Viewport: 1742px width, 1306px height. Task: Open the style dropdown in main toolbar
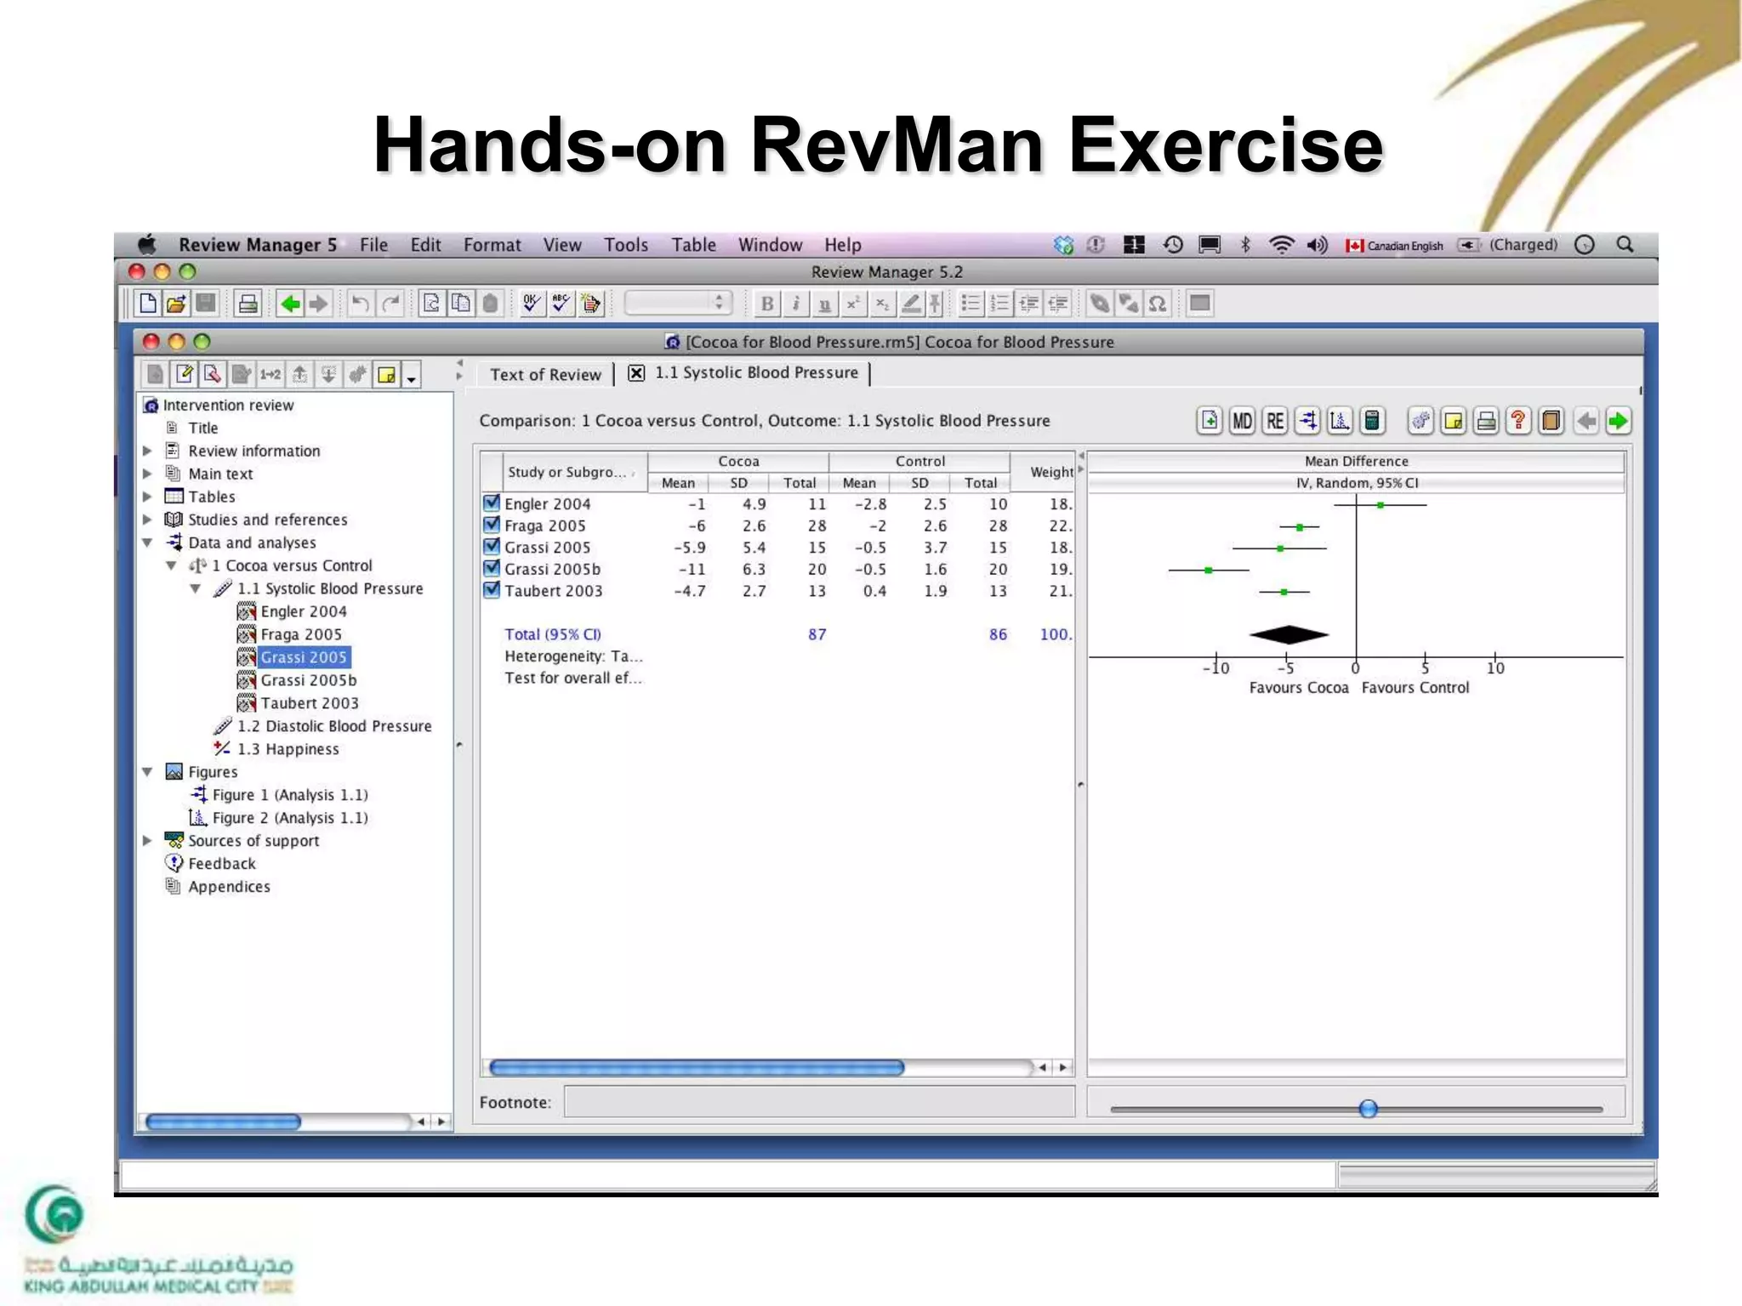click(x=678, y=303)
